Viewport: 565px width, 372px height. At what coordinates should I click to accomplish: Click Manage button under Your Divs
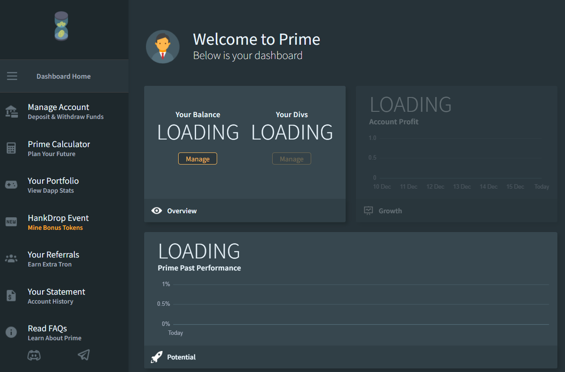coord(291,159)
